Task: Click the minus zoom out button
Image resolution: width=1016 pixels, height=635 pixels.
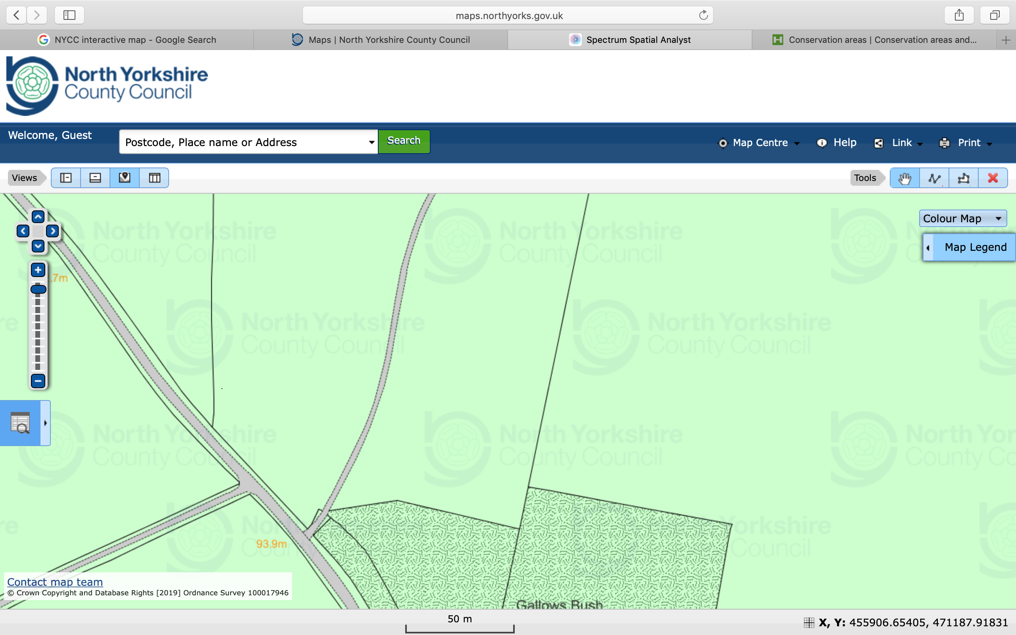Action: [38, 381]
